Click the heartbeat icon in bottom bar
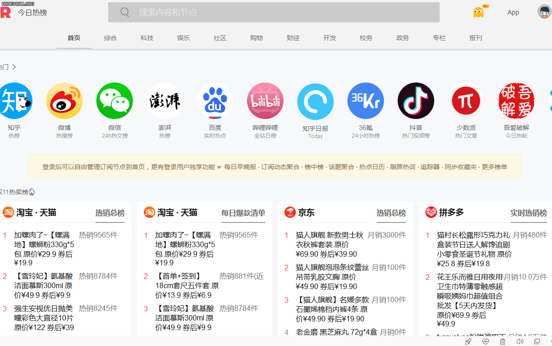Viewport: 552px width, 346px height. (485, 341)
